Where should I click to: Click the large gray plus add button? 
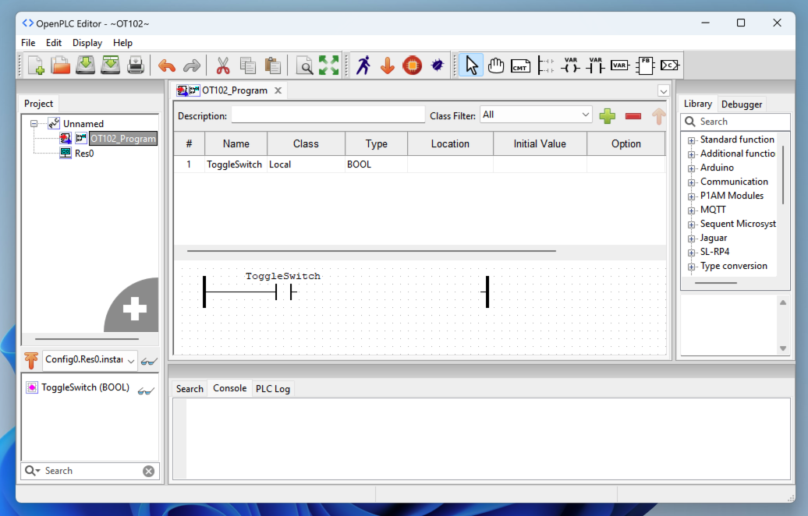pyautogui.click(x=134, y=308)
